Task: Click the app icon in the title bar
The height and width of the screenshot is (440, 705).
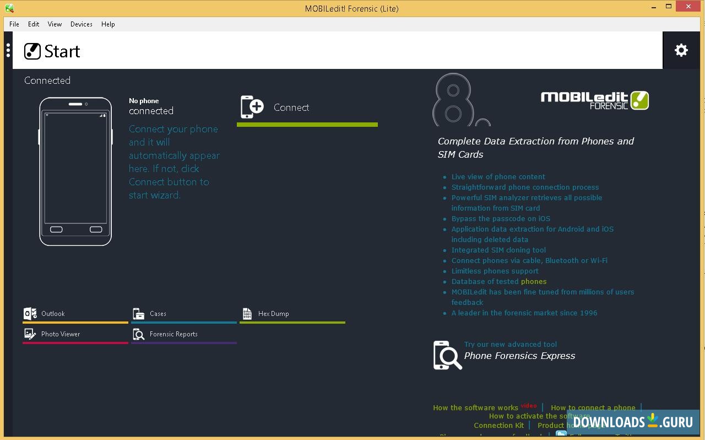Action: (9, 8)
